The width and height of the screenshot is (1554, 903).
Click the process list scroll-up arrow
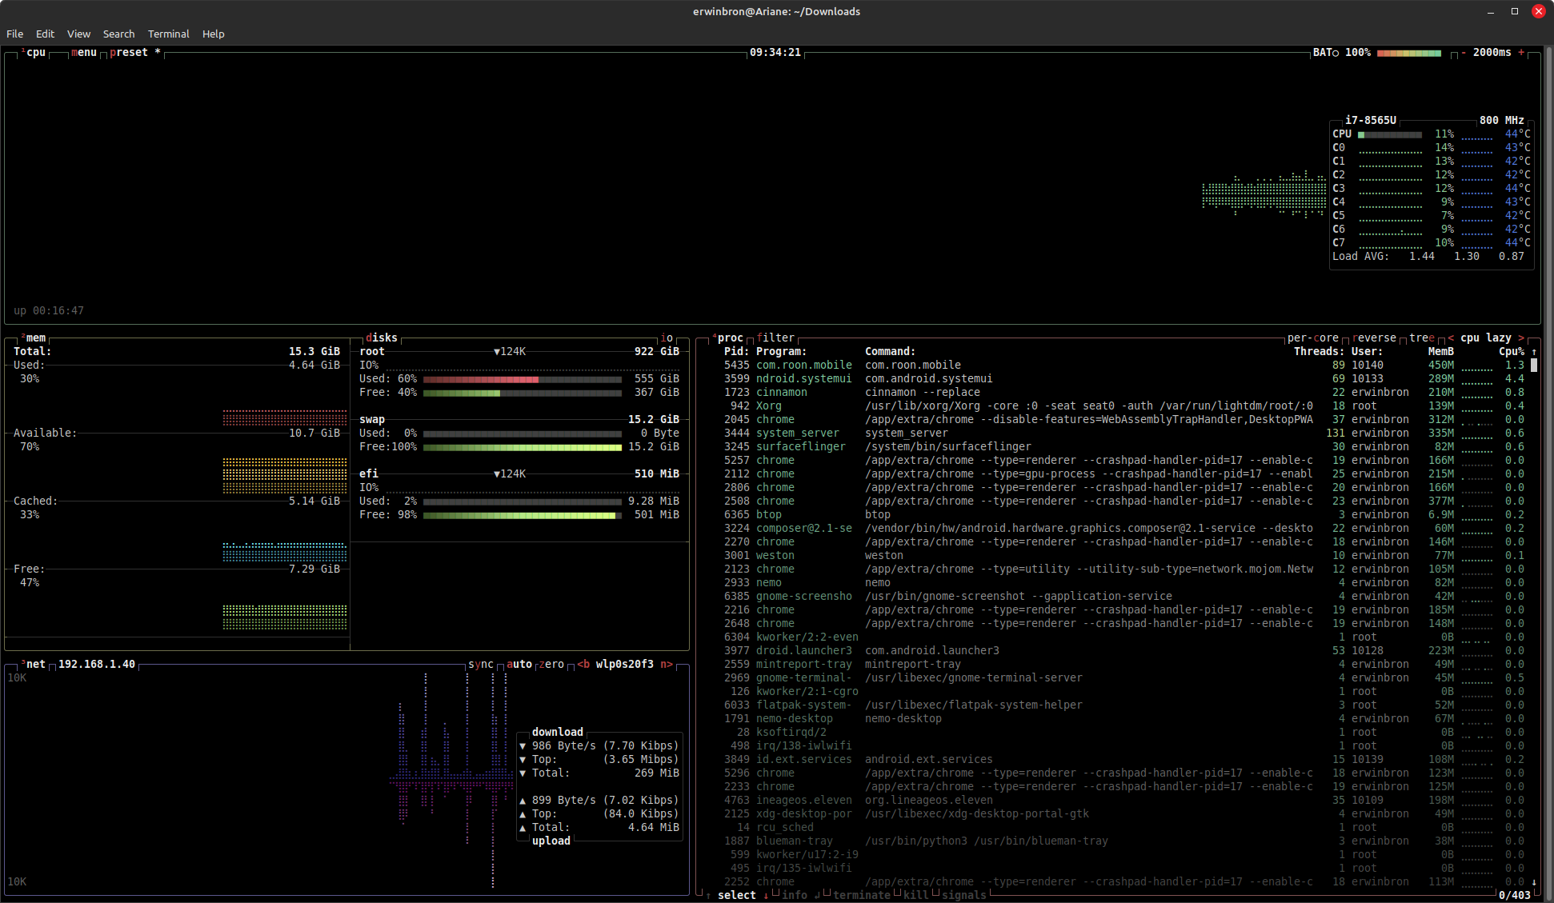pyautogui.click(x=1534, y=352)
